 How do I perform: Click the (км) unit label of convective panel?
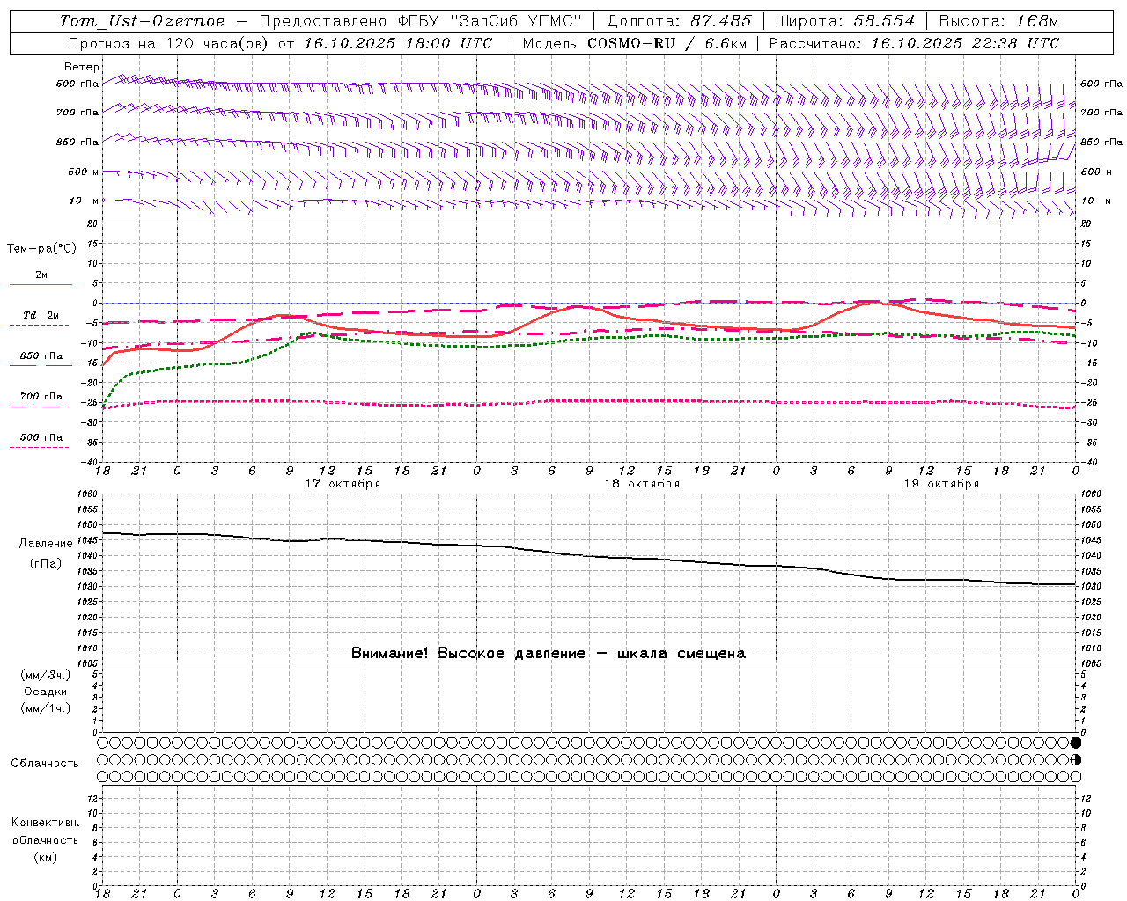(x=45, y=857)
